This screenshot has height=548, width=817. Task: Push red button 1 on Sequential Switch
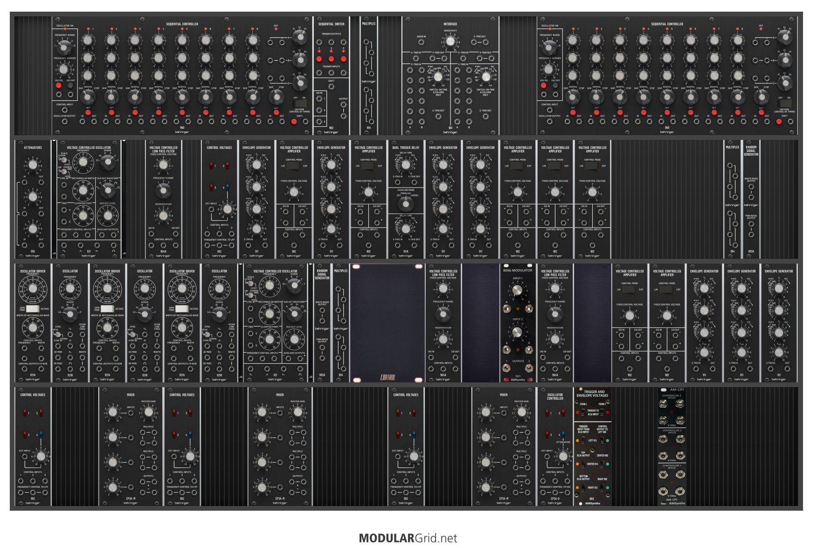(319, 59)
